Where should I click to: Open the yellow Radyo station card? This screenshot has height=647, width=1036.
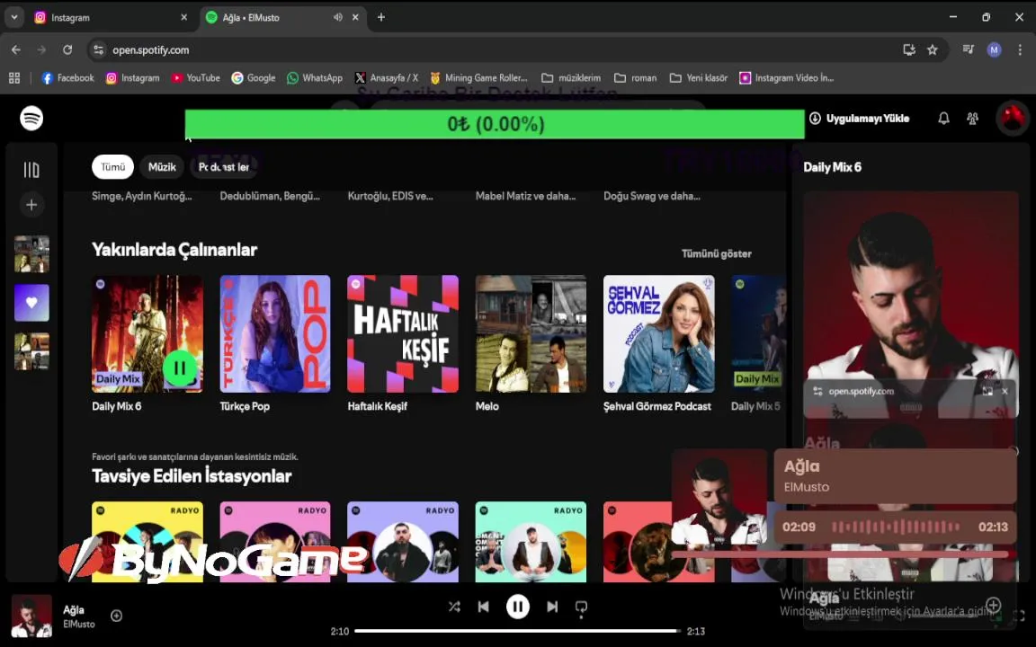[147, 541]
